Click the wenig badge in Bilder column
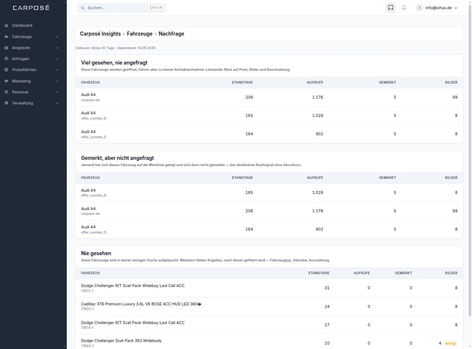Screen dimensions: 472x349 pyautogui.click(x=450, y=344)
